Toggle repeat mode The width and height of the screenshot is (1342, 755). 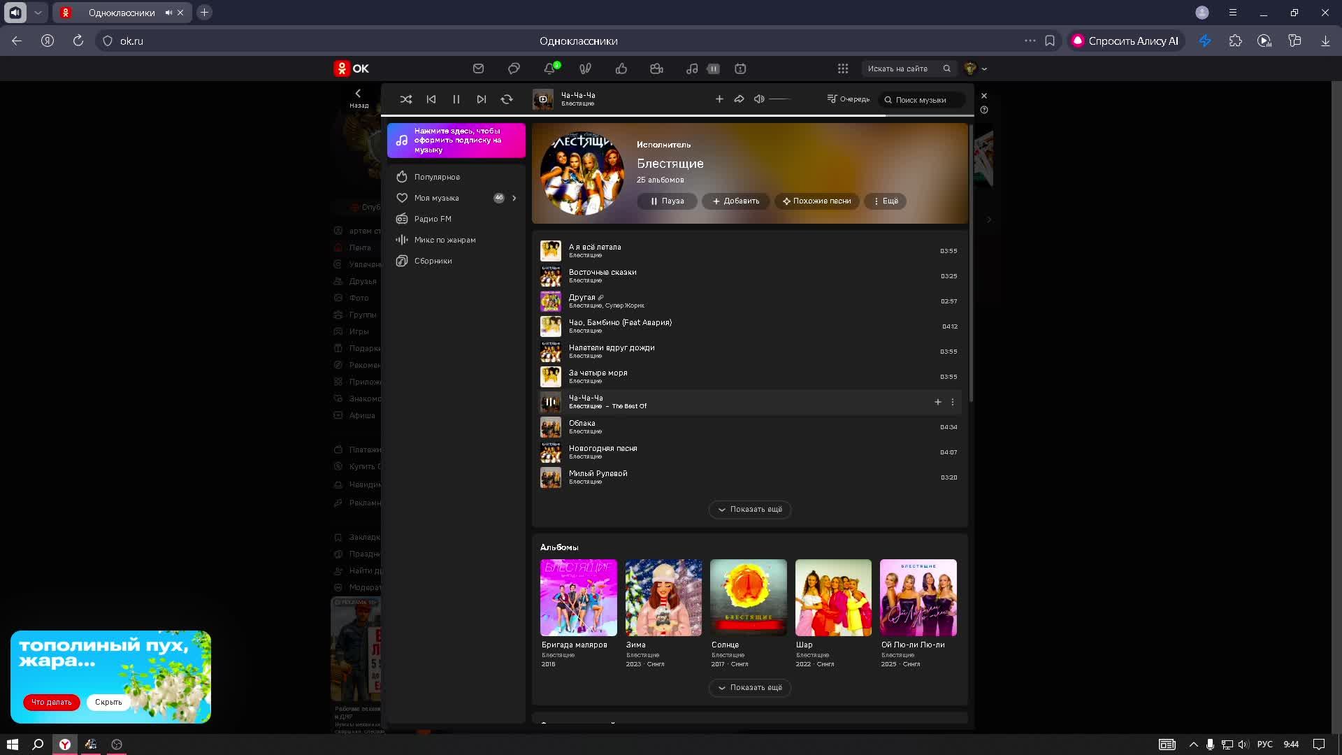pyautogui.click(x=507, y=99)
